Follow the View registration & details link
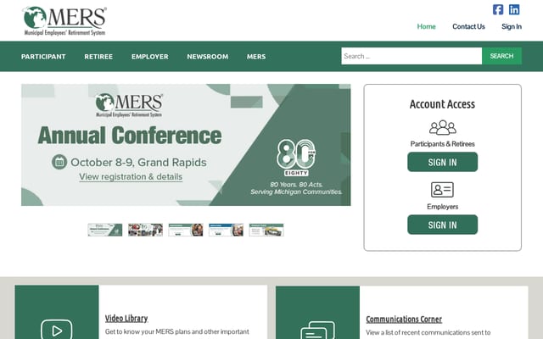Screen dimensions: 543x339 [x=131, y=177]
